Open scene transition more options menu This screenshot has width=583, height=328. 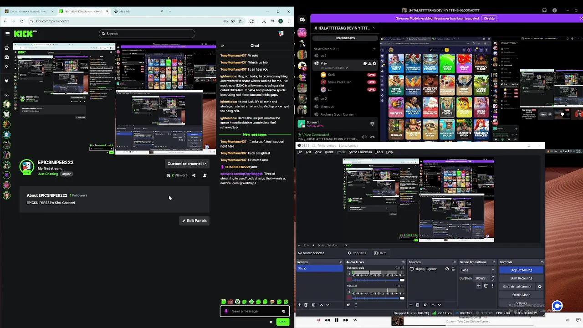click(x=492, y=286)
